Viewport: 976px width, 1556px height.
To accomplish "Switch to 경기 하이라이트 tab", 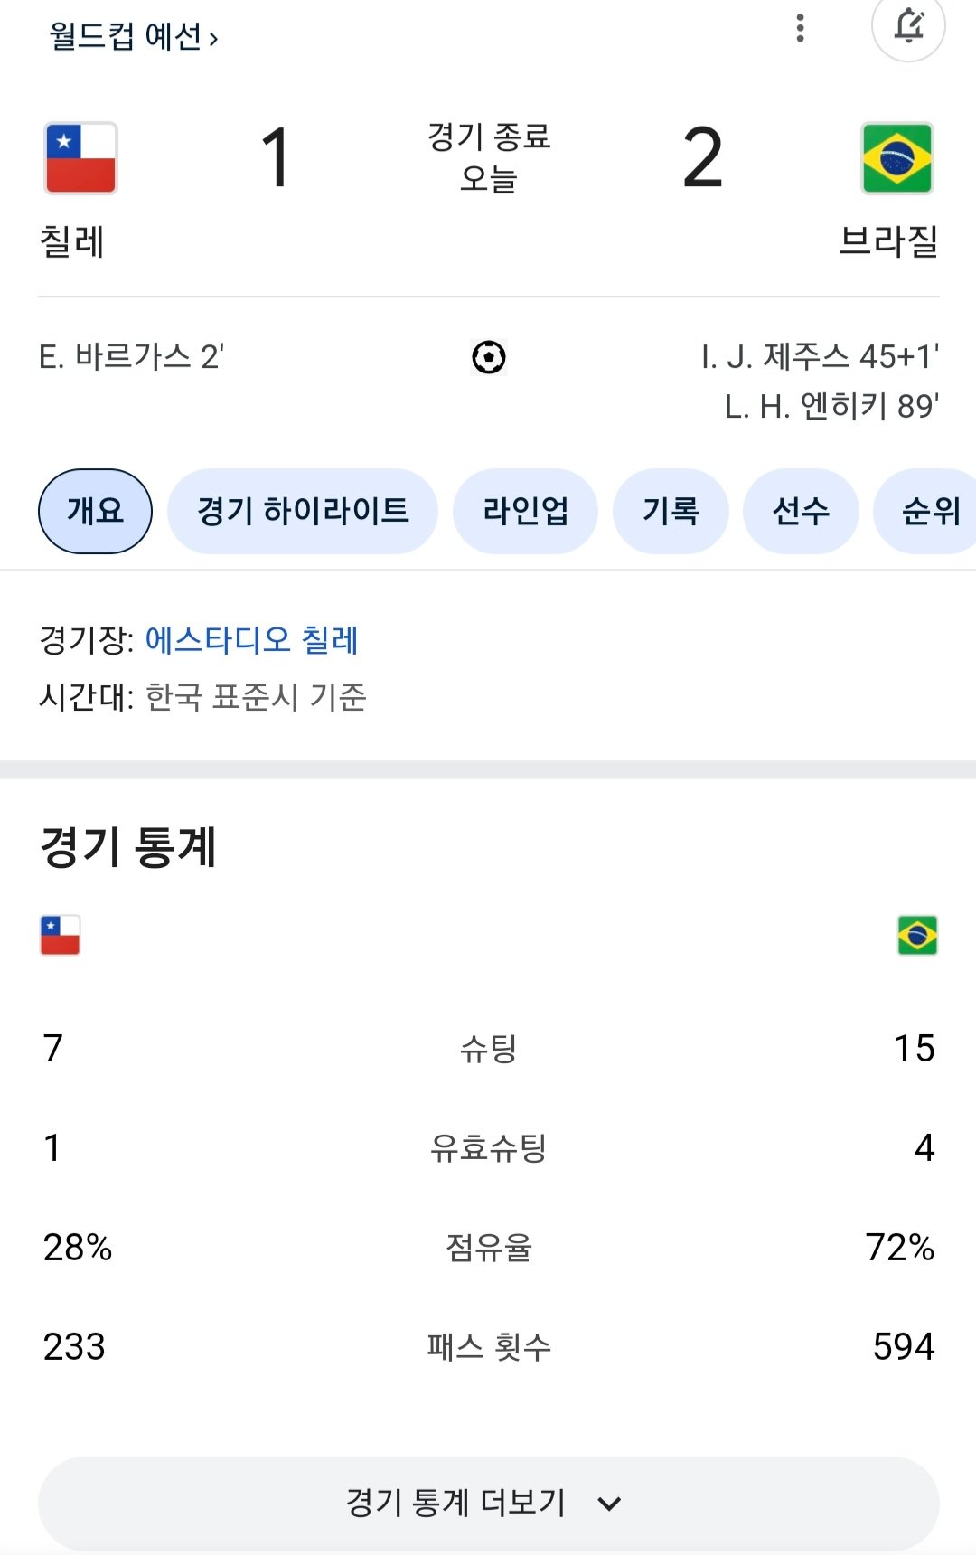I will tap(303, 511).
